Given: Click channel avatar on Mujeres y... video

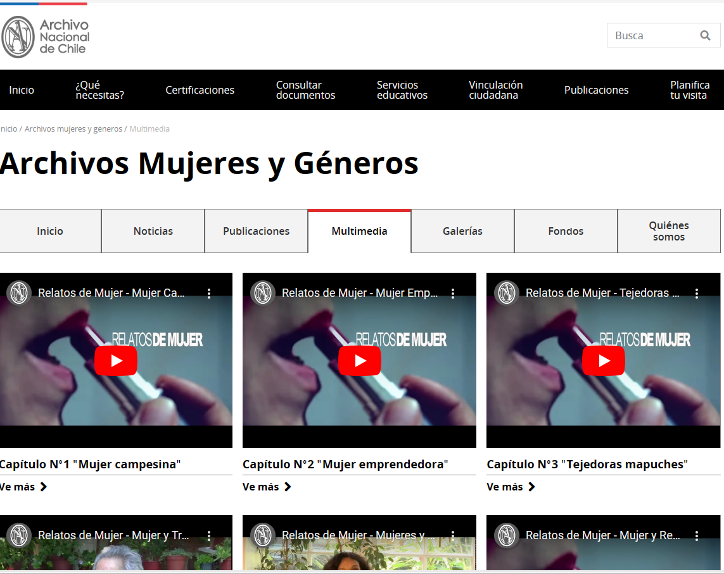Looking at the screenshot, I should tap(263, 535).
